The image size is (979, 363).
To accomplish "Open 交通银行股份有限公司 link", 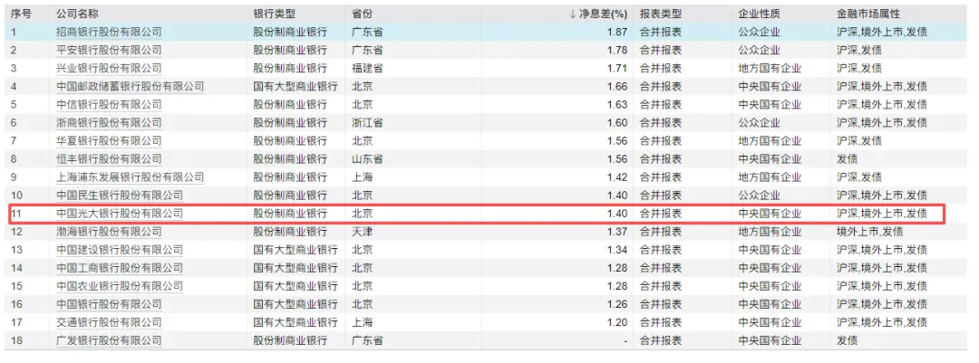I will [109, 322].
